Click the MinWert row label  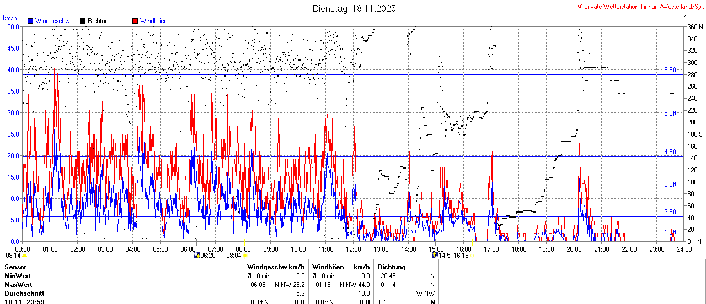pos(17,275)
